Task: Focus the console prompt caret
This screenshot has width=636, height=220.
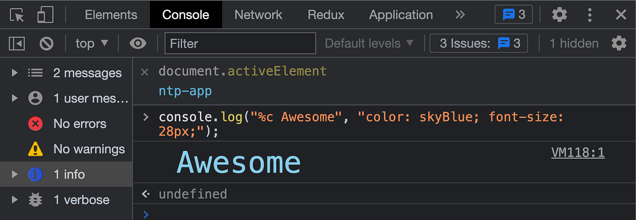Action: 145,215
